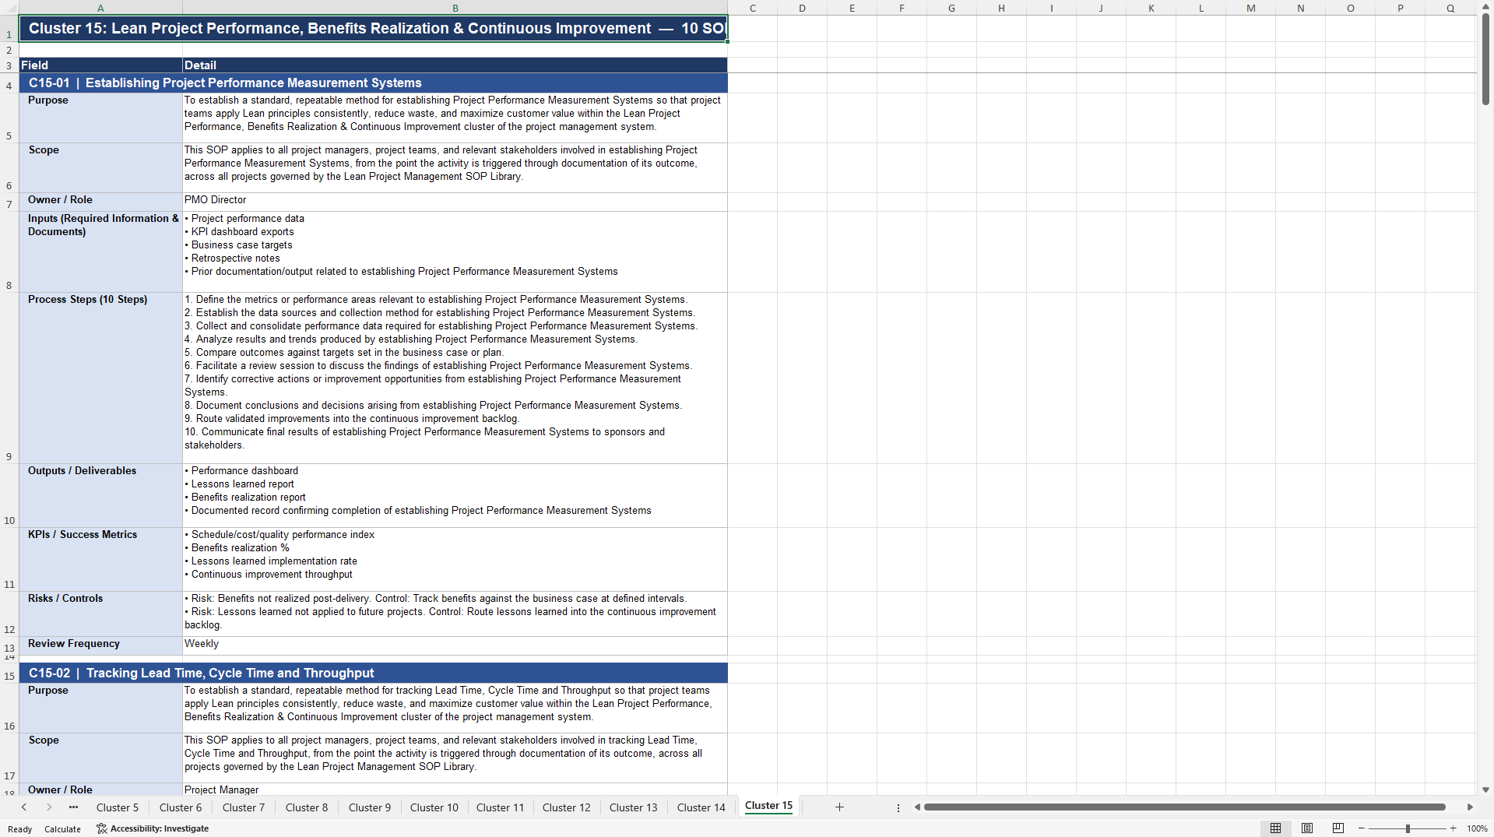Select the C15-01 Establishing Project Performance heading

click(x=374, y=83)
